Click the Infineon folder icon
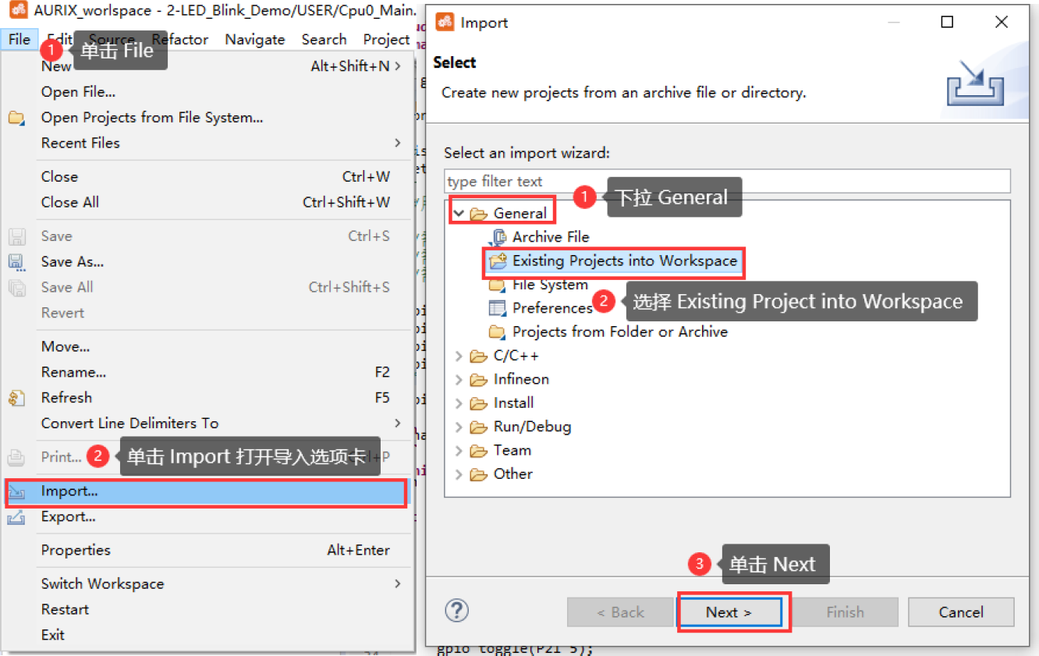 tap(479, 380)
